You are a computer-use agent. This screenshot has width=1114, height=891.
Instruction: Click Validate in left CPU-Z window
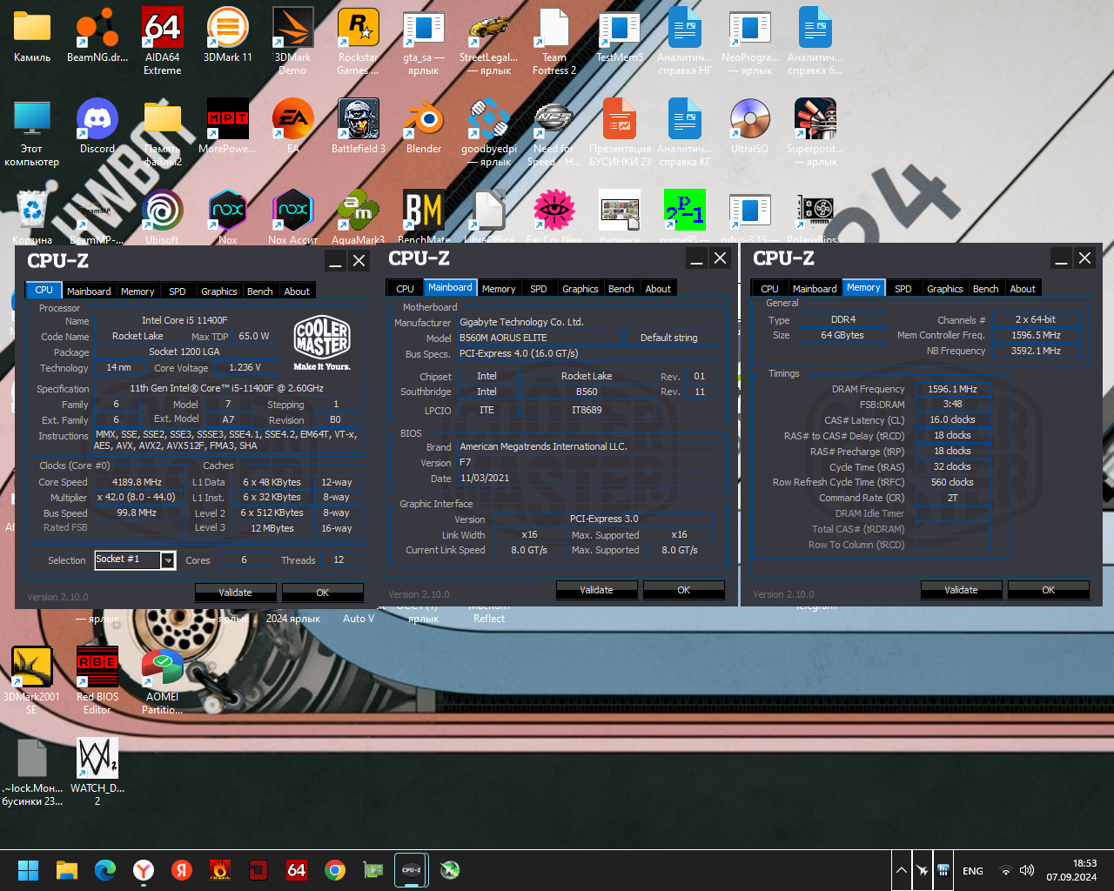pyautogui.click(x=235, y=593)
